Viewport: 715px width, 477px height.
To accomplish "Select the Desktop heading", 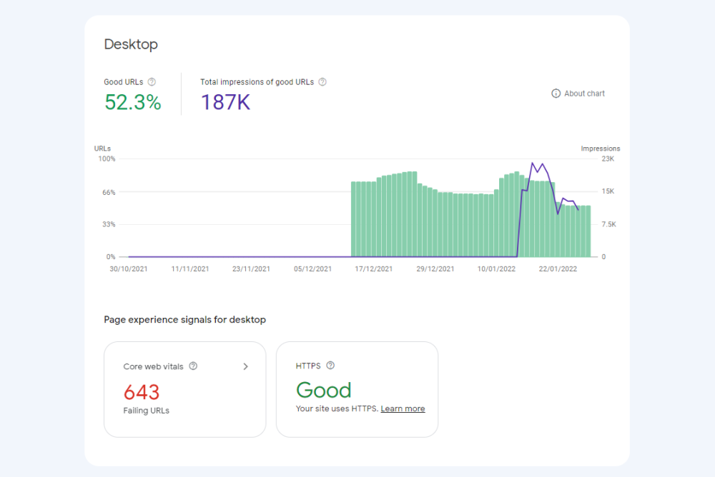I will pos(131,44).
